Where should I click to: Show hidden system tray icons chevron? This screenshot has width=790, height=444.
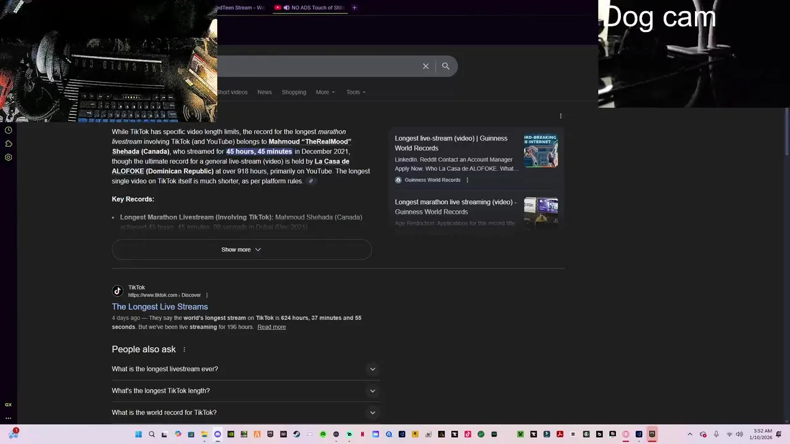click(690, 434)
